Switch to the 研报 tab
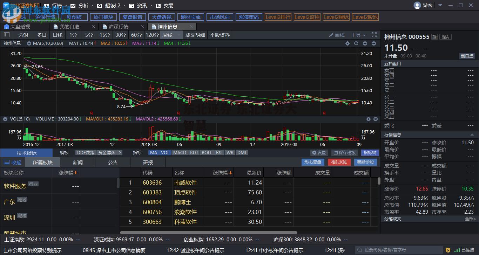This screenshot has width=479, height=255. (x=148, y=163)
